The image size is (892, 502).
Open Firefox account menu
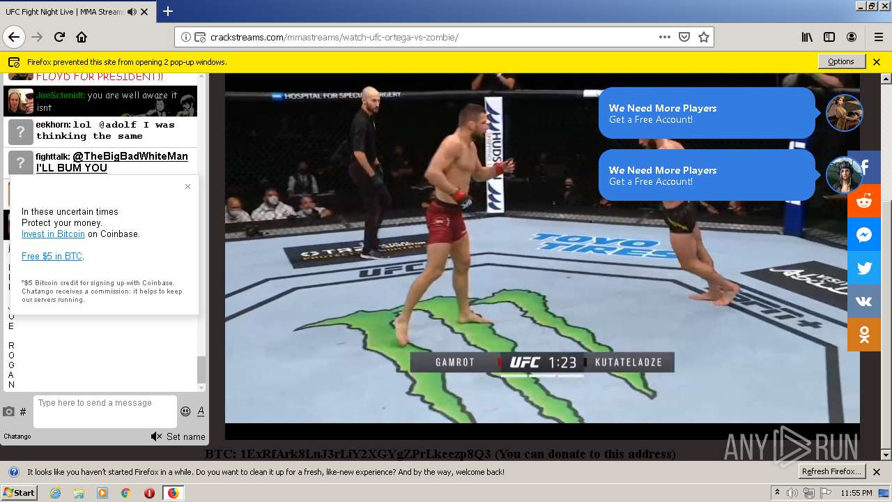tap(852, 37)
